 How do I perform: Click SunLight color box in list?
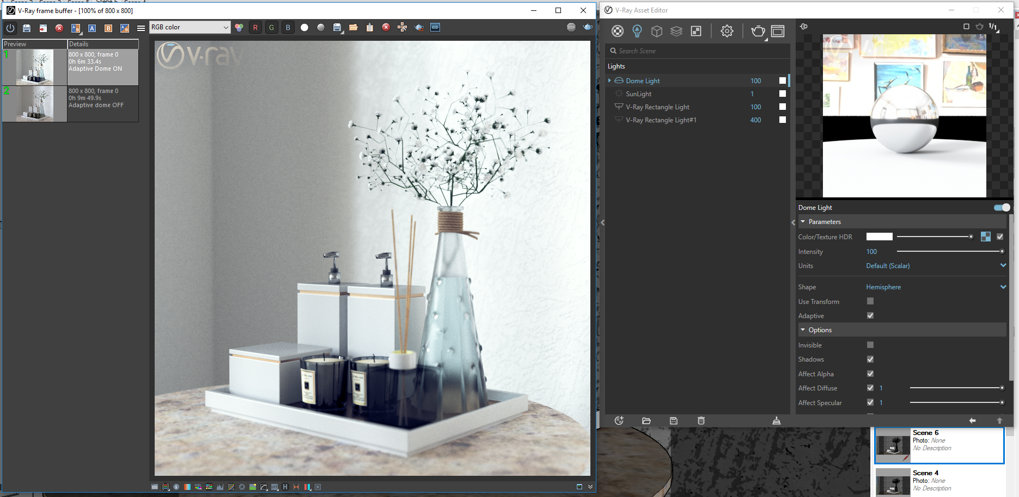[x=783, y=94]
